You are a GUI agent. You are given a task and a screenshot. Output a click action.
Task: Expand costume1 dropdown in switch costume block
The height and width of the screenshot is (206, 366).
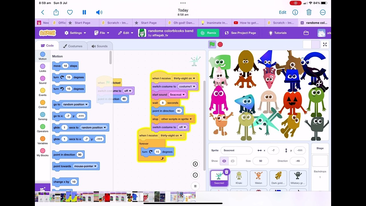(x=187, y=86)
